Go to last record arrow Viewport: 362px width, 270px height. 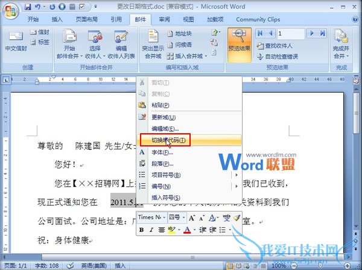click(x=323, y=33)
